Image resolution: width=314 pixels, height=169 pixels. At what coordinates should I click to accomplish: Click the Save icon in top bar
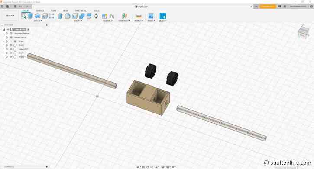[15, 6]
